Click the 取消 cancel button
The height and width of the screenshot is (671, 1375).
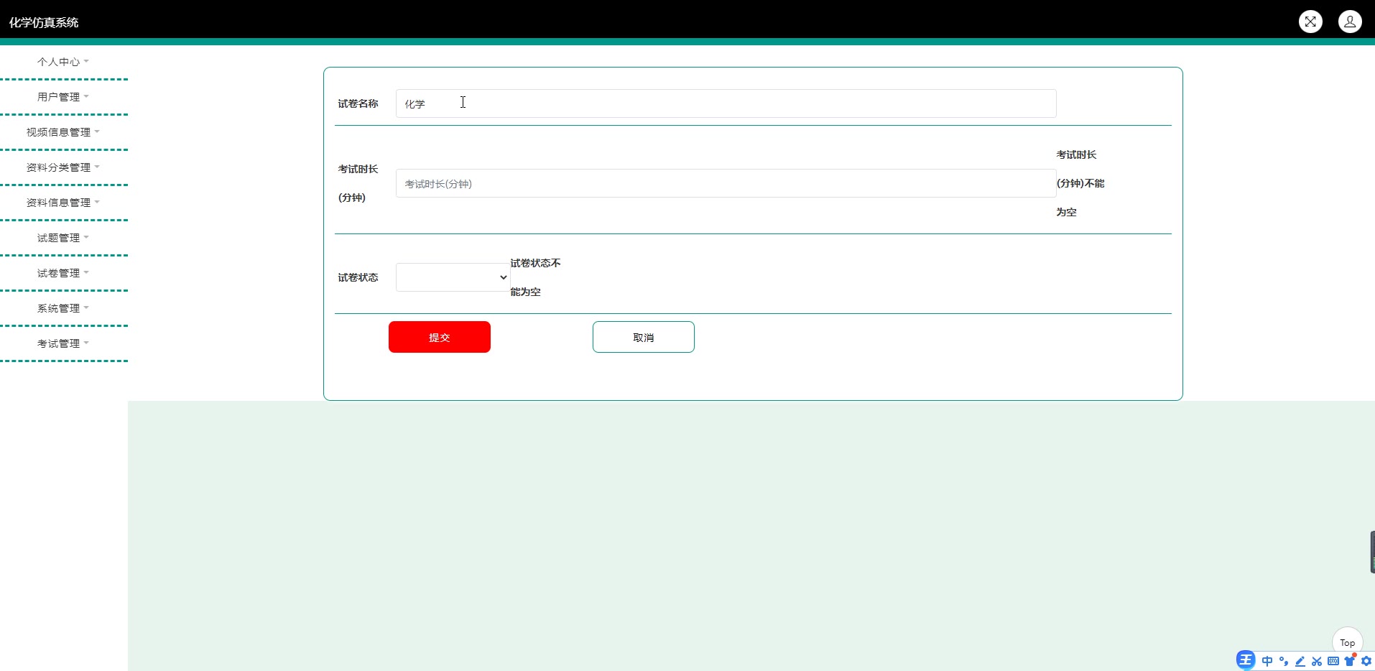click(x=644, y=337)
